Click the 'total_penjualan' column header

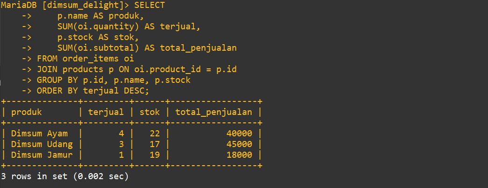[213, 112]
